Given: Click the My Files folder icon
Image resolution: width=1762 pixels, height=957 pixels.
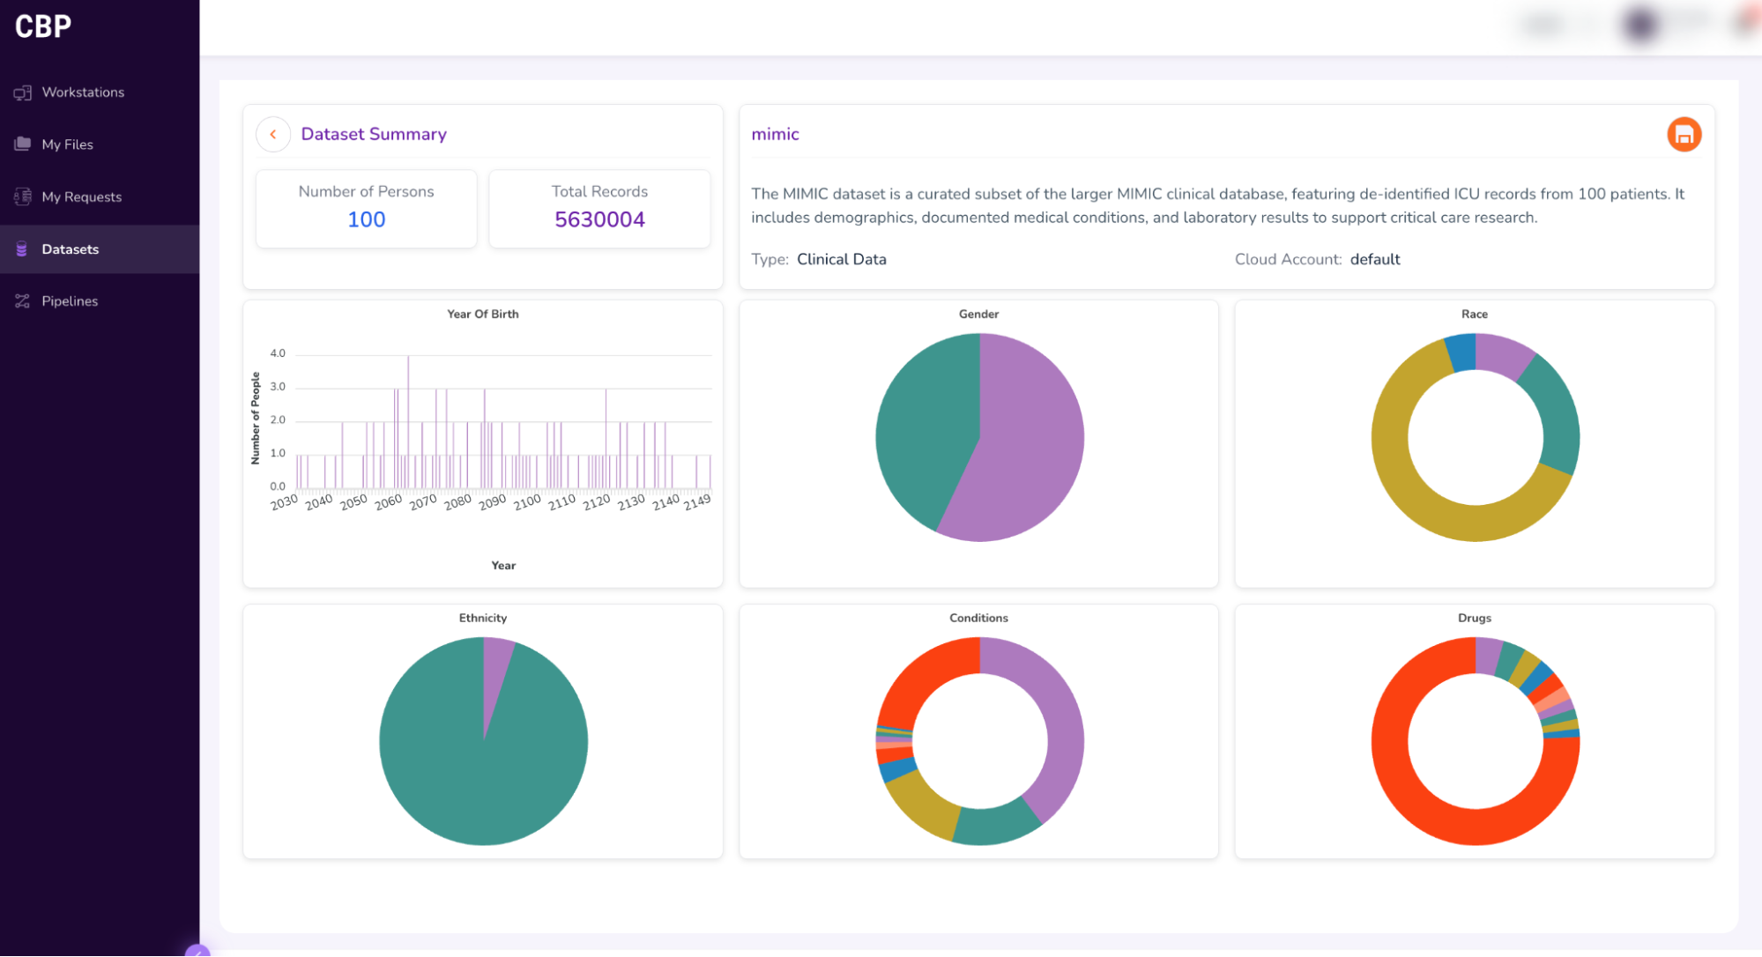Looking at the screenshot, I should click(x=23, y=145).
